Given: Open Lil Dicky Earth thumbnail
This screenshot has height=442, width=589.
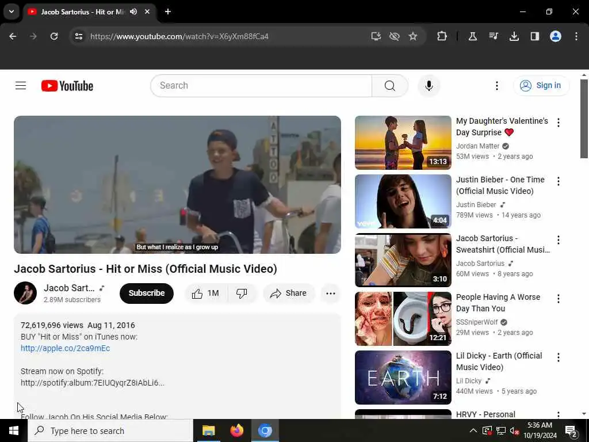Looking at the screenshot, I should pyautogui.click(x=403, y=378).
